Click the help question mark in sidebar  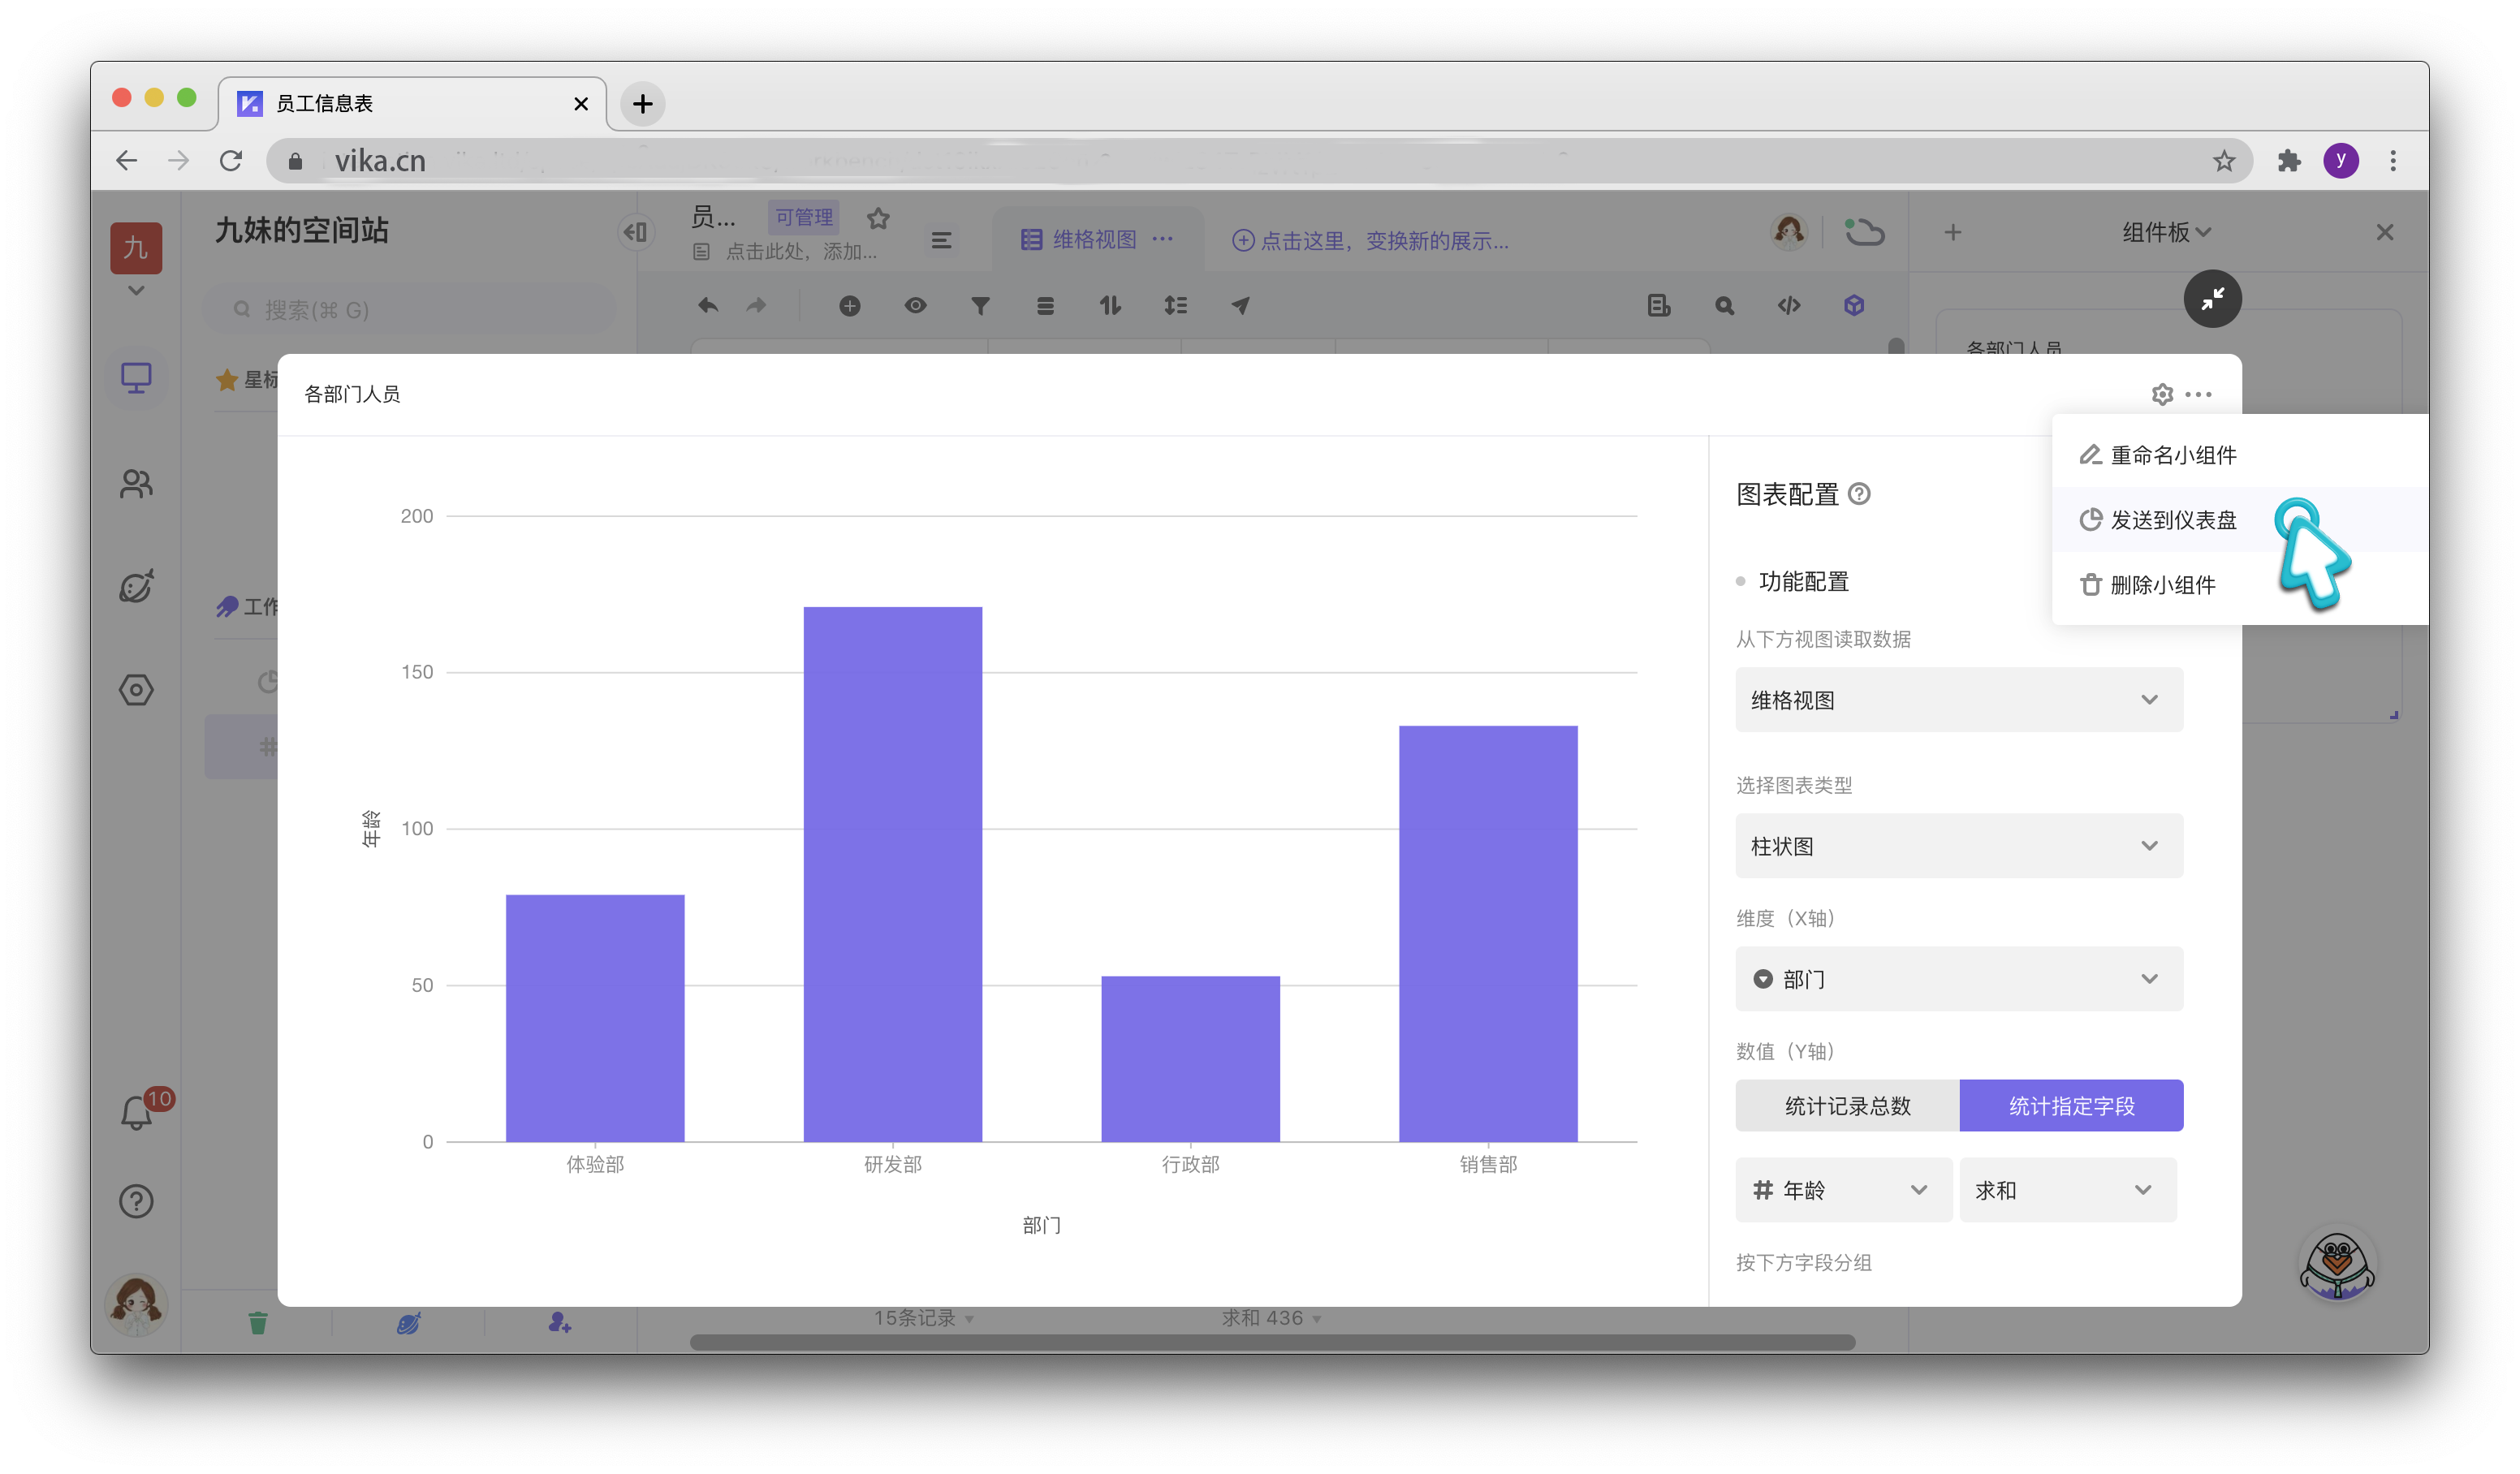tap(136, 1200)
